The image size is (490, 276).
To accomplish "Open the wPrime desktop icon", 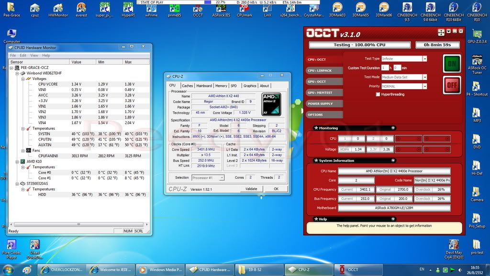I will tap(151, 11).
